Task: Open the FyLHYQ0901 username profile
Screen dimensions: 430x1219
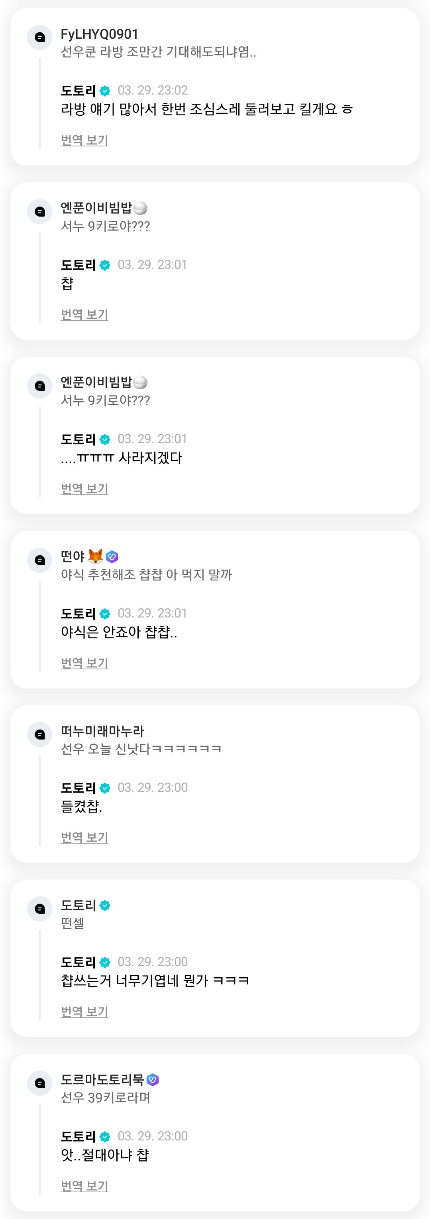Action: tap(99, 34)
